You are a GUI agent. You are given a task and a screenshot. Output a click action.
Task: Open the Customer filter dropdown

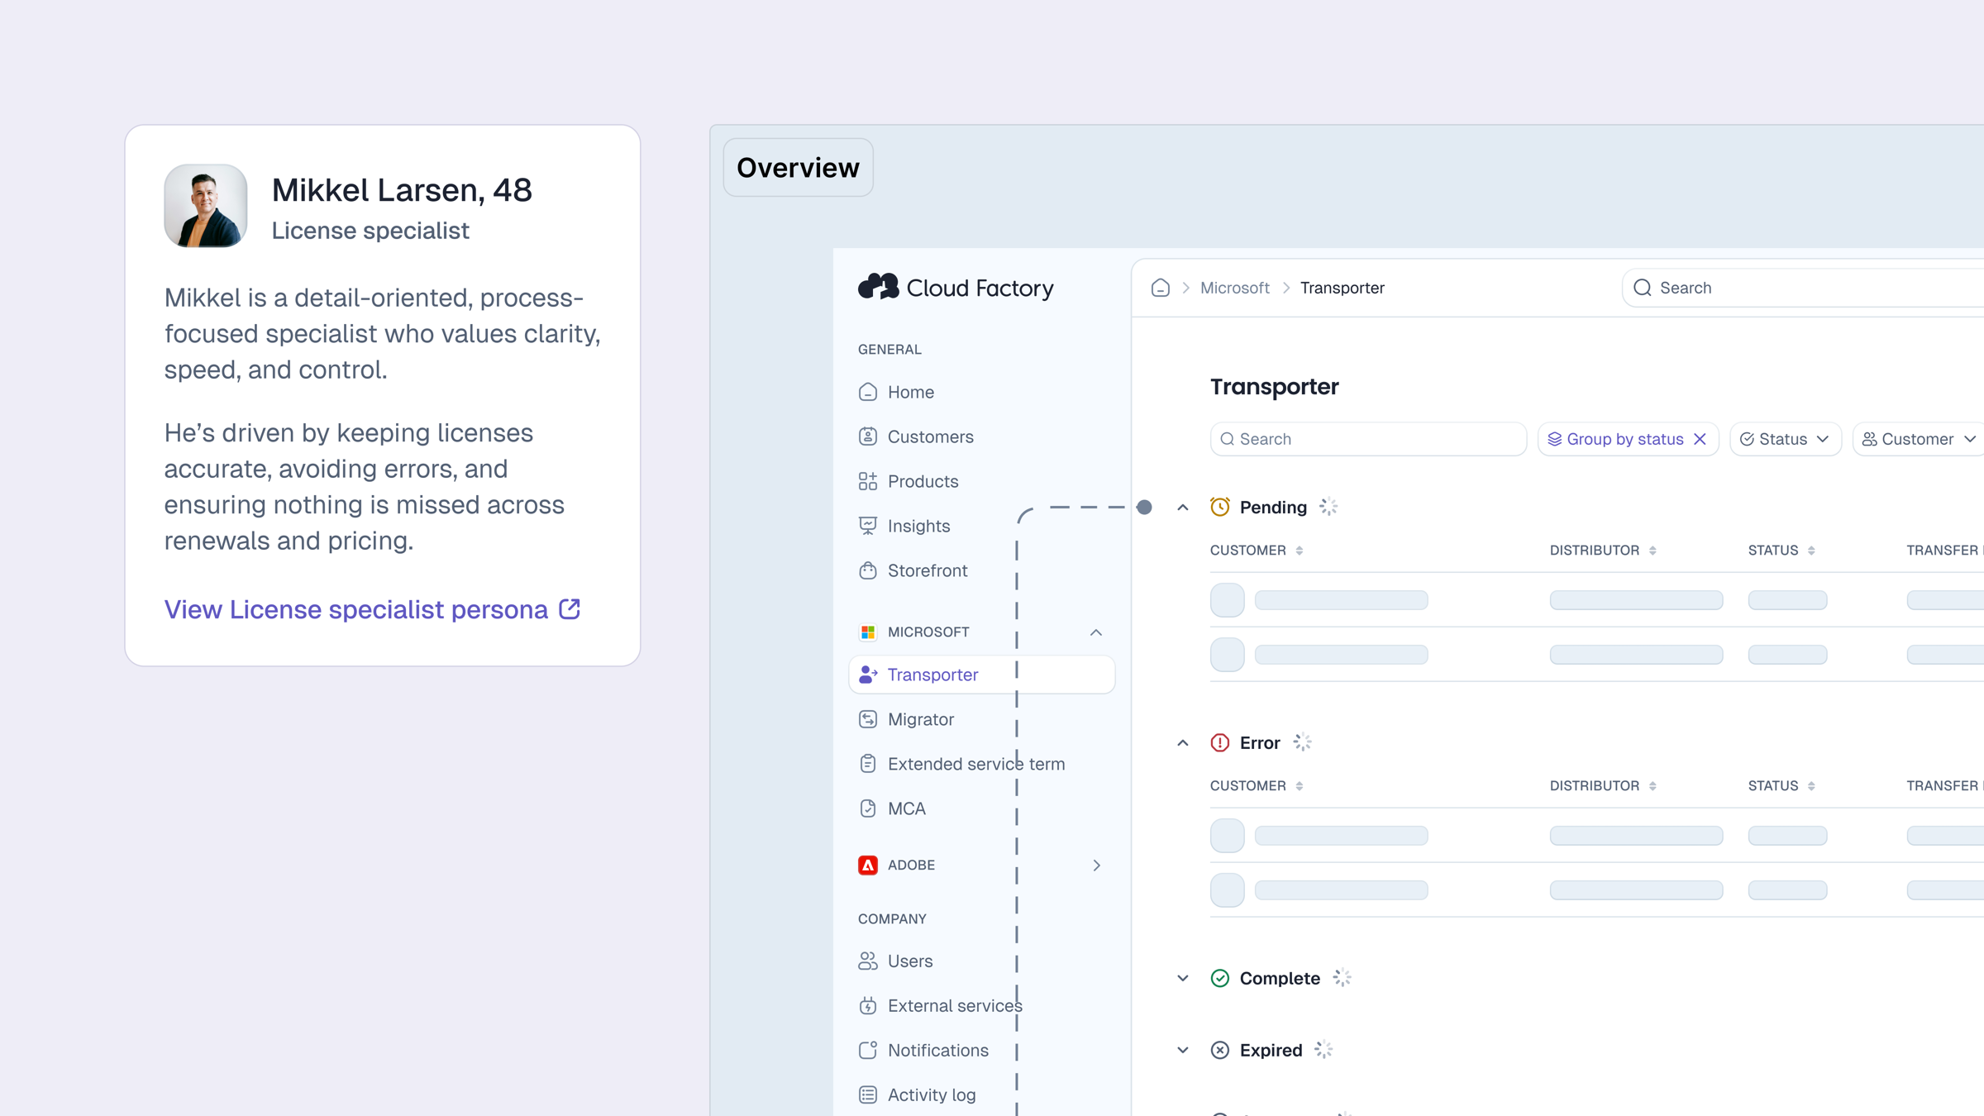tap(1918, 439)
